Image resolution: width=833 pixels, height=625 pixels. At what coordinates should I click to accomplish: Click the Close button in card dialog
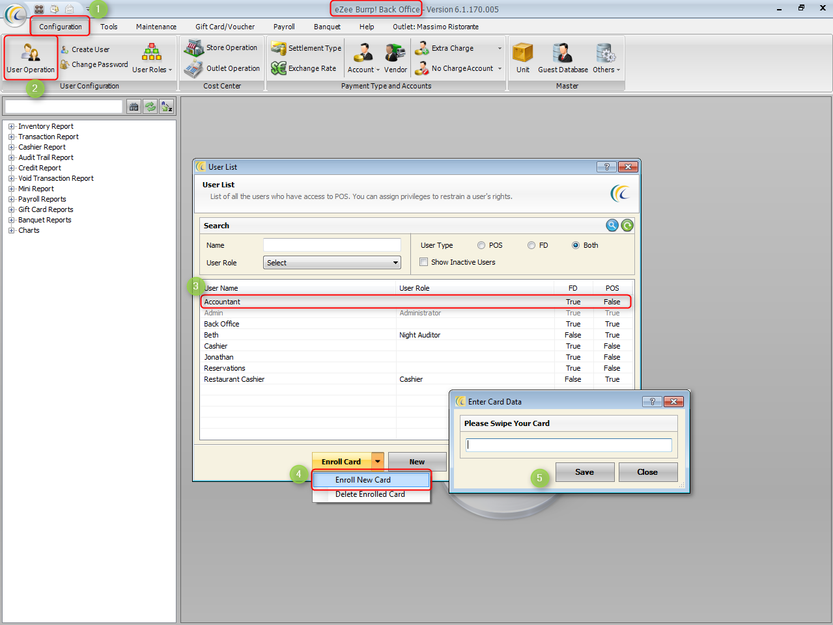[x=647, y=472]
